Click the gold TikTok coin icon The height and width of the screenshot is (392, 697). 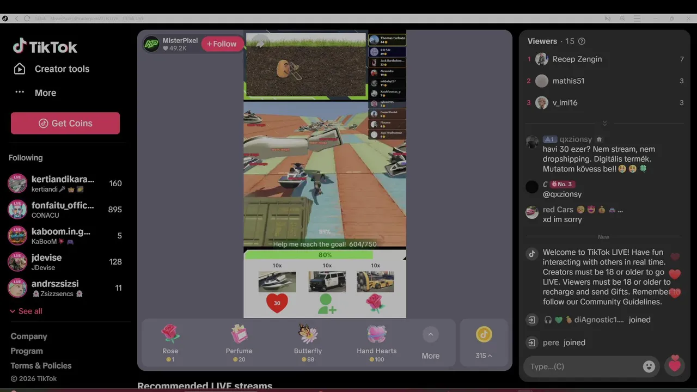(x=484, y=334)
